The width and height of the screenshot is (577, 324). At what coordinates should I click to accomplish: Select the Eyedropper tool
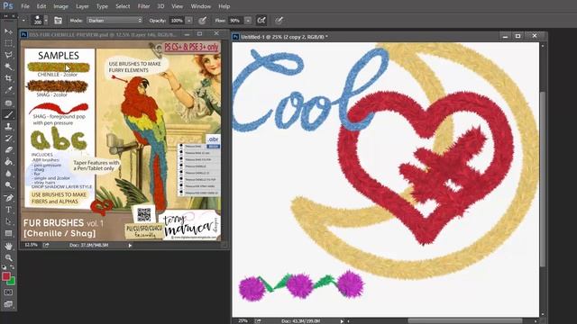coord(8,90)
